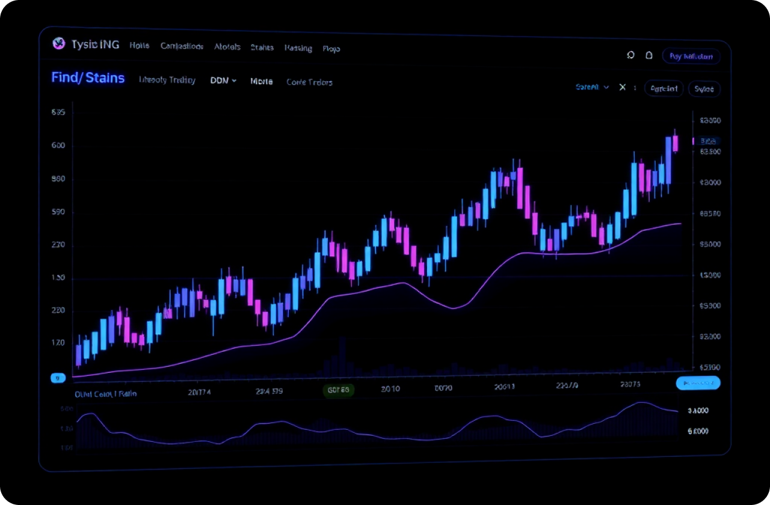770x505 pixels.
Task: Click the Find/Stains heading link
Action: click(x=88, y=78)
